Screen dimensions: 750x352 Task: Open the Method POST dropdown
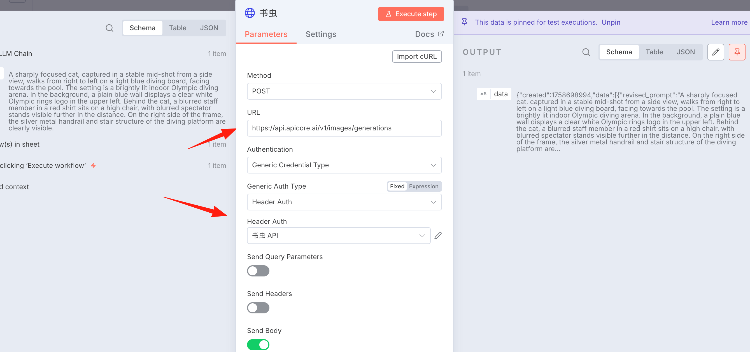point(344,91)
